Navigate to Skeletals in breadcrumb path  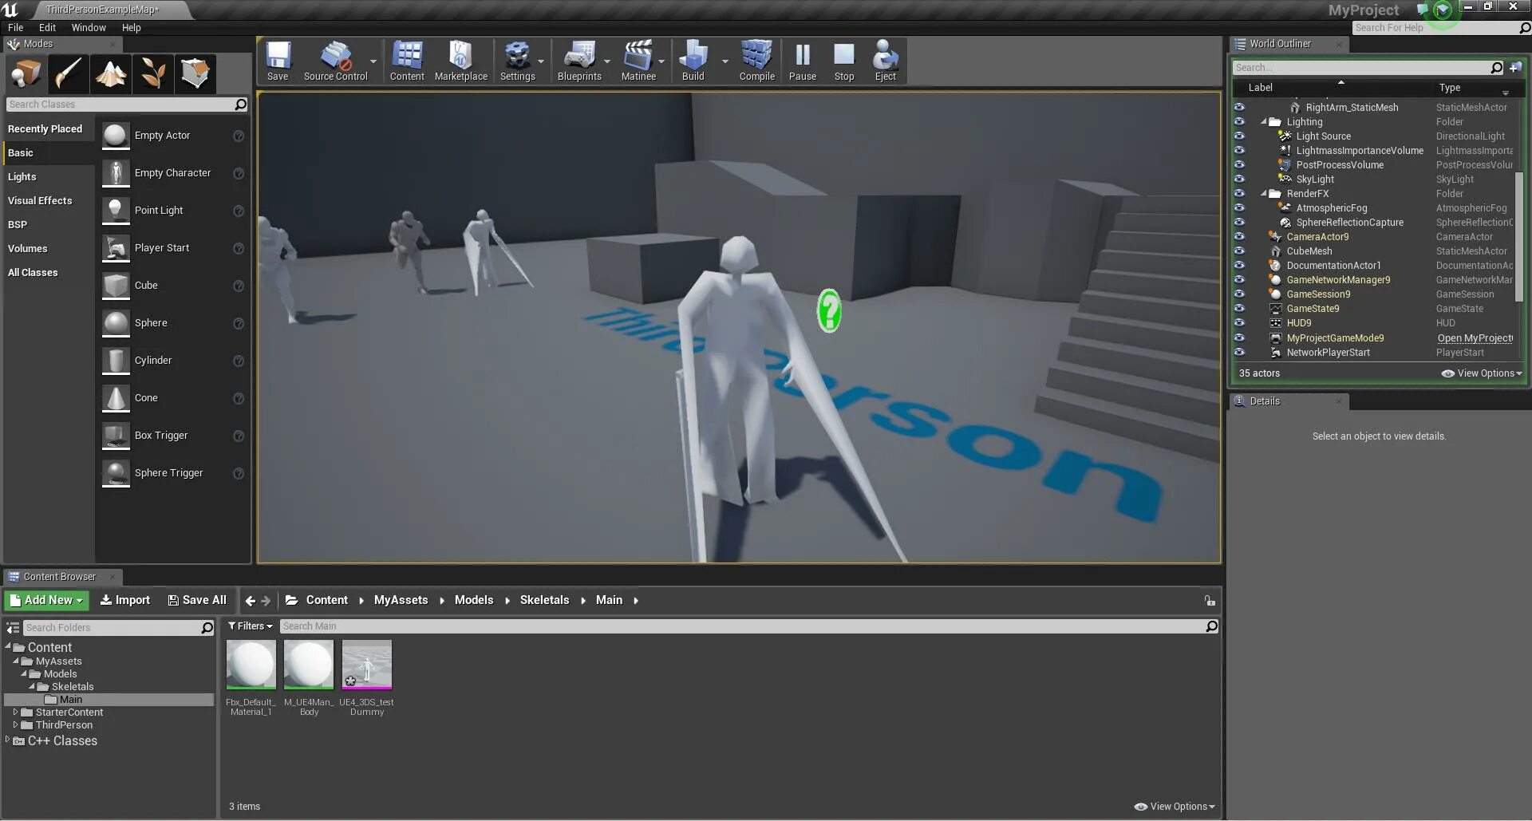544,601
